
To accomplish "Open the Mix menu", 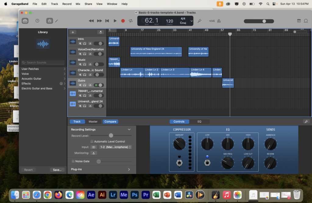I will [78, 4].
